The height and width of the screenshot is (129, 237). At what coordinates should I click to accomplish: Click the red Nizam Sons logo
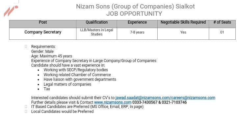click(11, 11)
